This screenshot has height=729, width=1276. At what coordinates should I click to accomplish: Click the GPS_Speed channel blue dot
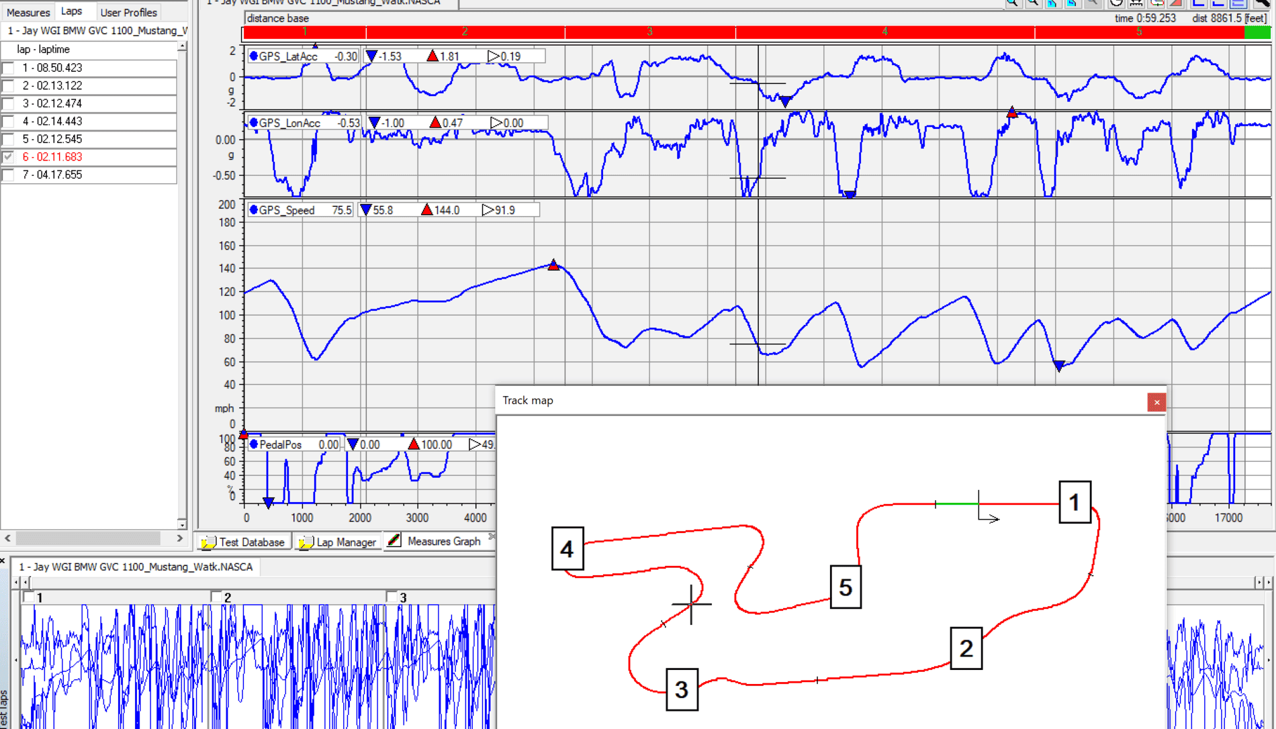(253, 210)
